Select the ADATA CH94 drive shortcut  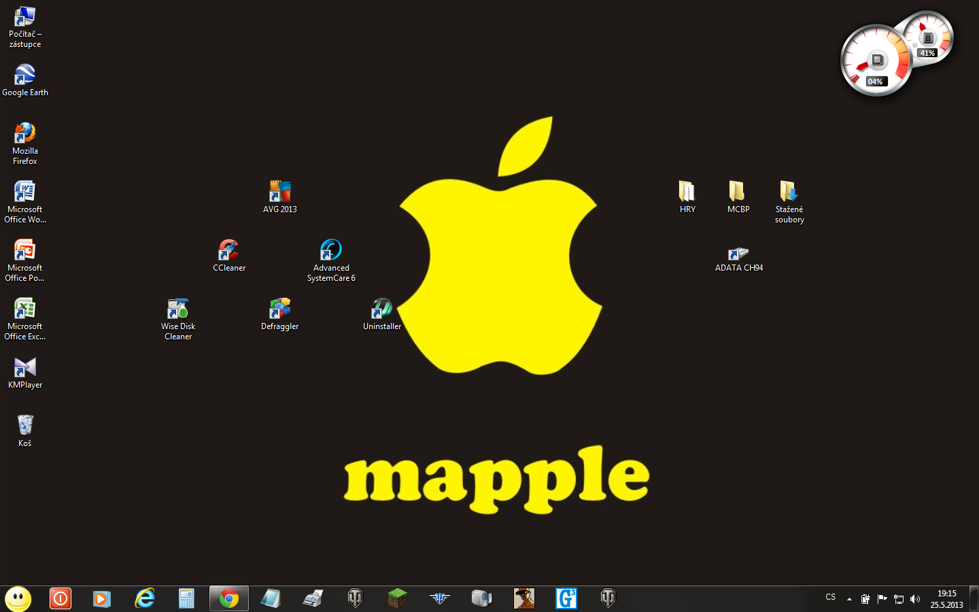(x=739, y=258)
